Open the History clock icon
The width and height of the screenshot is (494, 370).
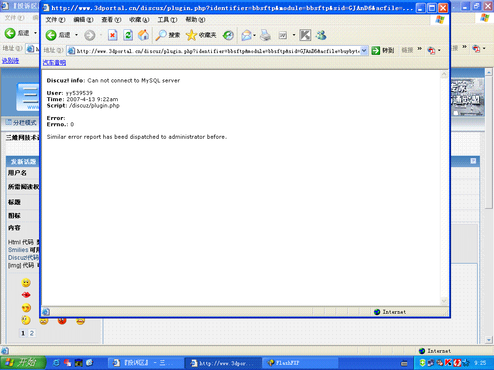click(x=228, y=35)
